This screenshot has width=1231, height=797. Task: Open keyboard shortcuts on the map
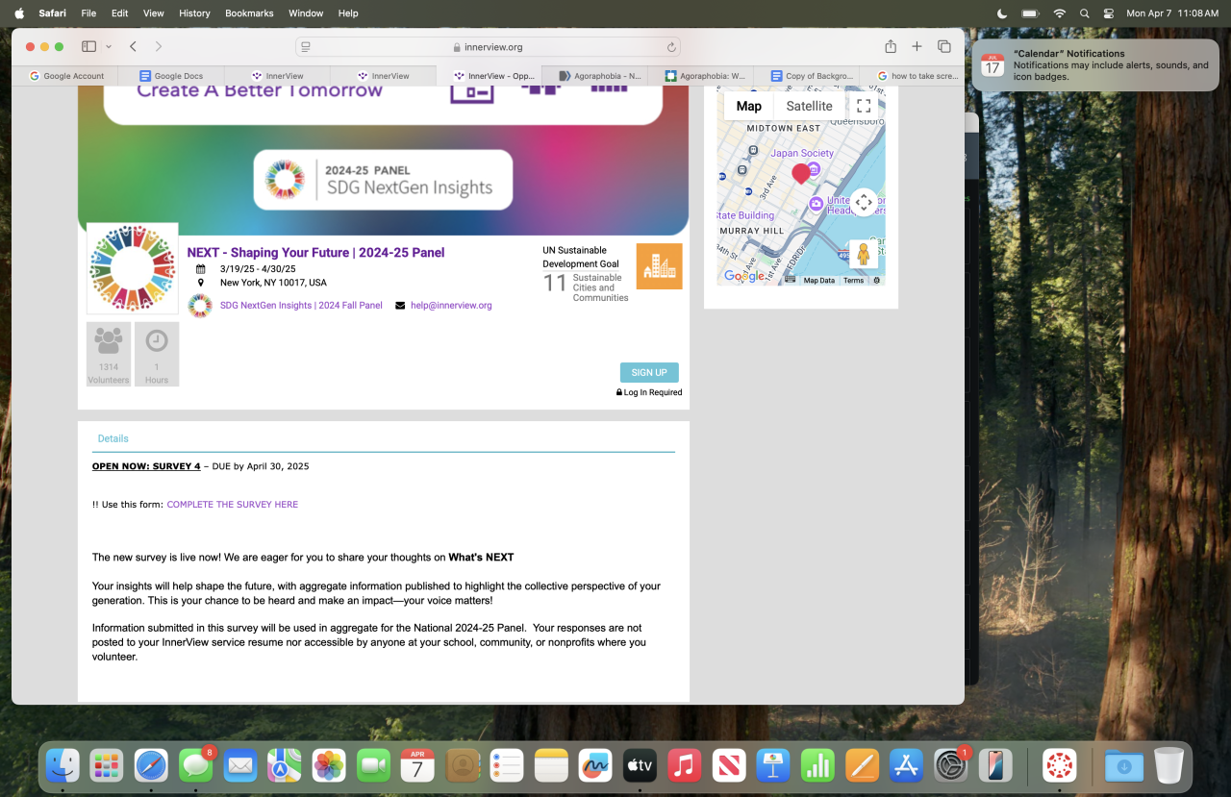pos(791,281)
